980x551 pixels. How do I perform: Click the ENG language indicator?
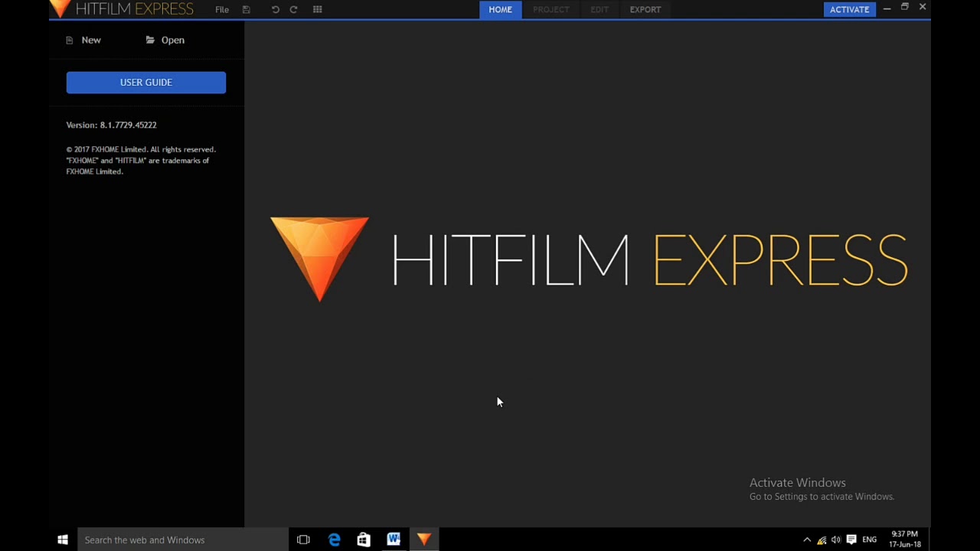click(x=870, y=540)
